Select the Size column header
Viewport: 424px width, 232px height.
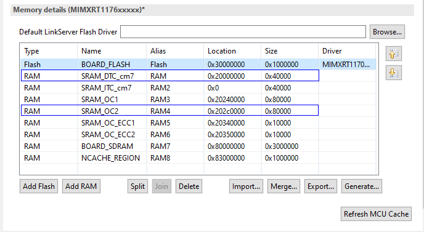(290, 51)
